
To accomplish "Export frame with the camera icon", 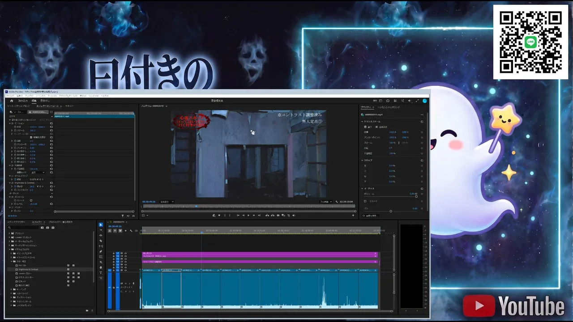I will (278, 215).
